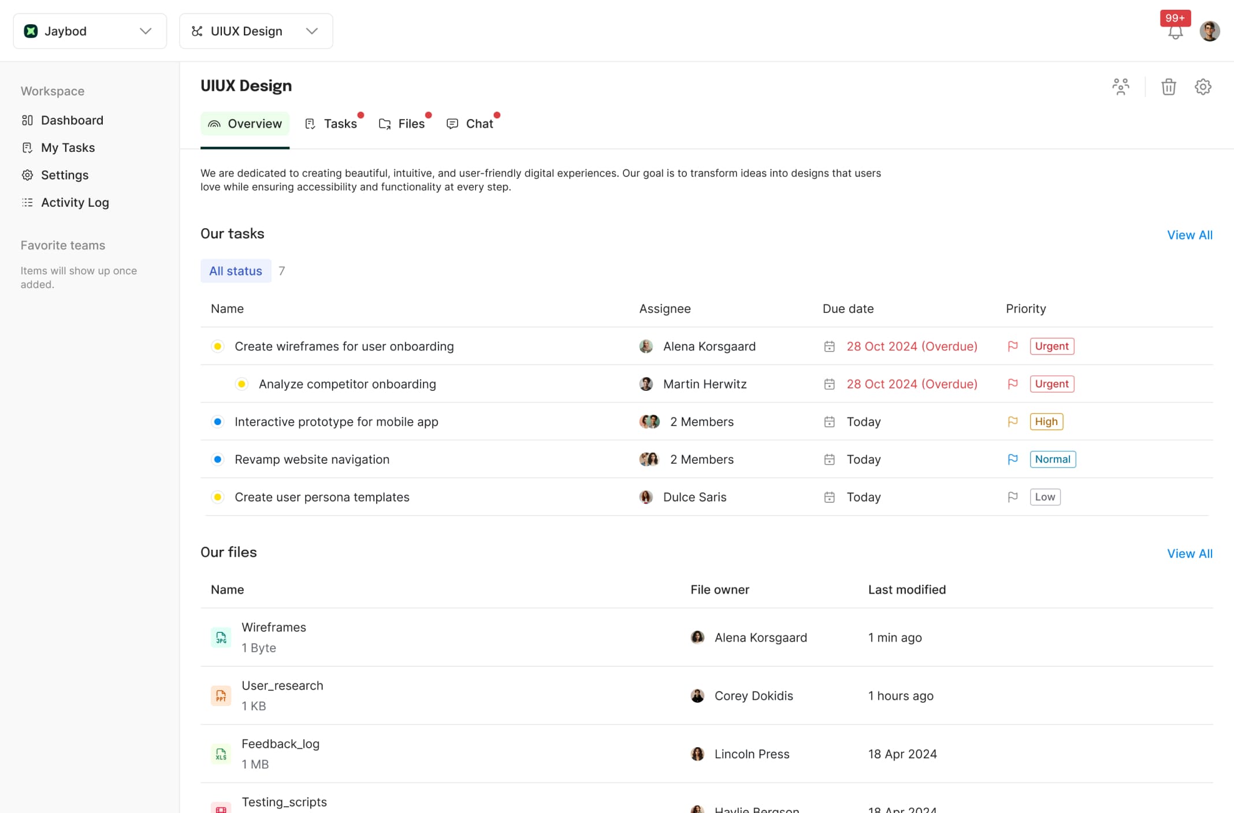
Task: Open the trash icon to delete project
Action: click(1169, 87)
